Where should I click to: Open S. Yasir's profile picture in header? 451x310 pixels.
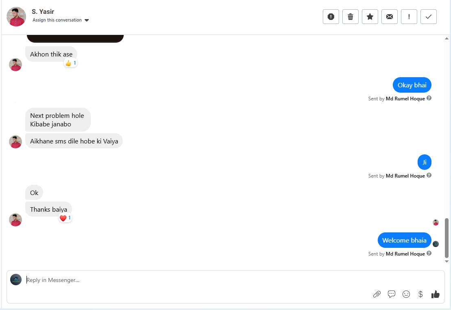tap(16, 17)
